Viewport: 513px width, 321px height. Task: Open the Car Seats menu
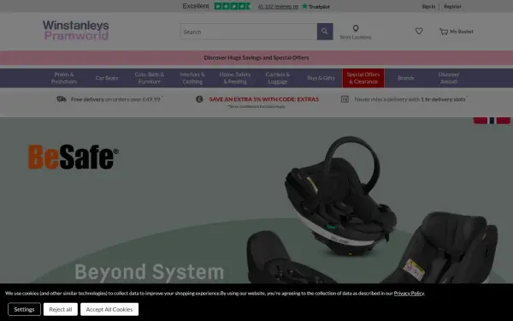coord(107,78)
